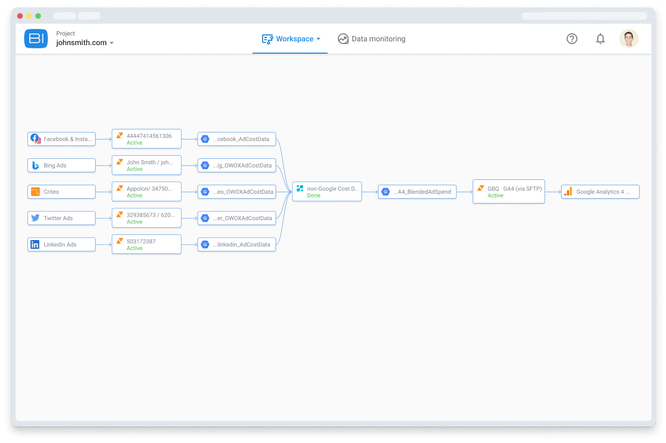Click the Bing Ads logo icon
Screen dimensions: 666x443
point(35,165)
